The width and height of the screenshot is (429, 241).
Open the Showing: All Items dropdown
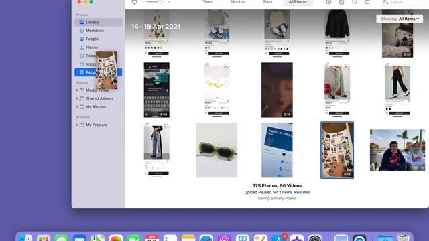(400, 19)
